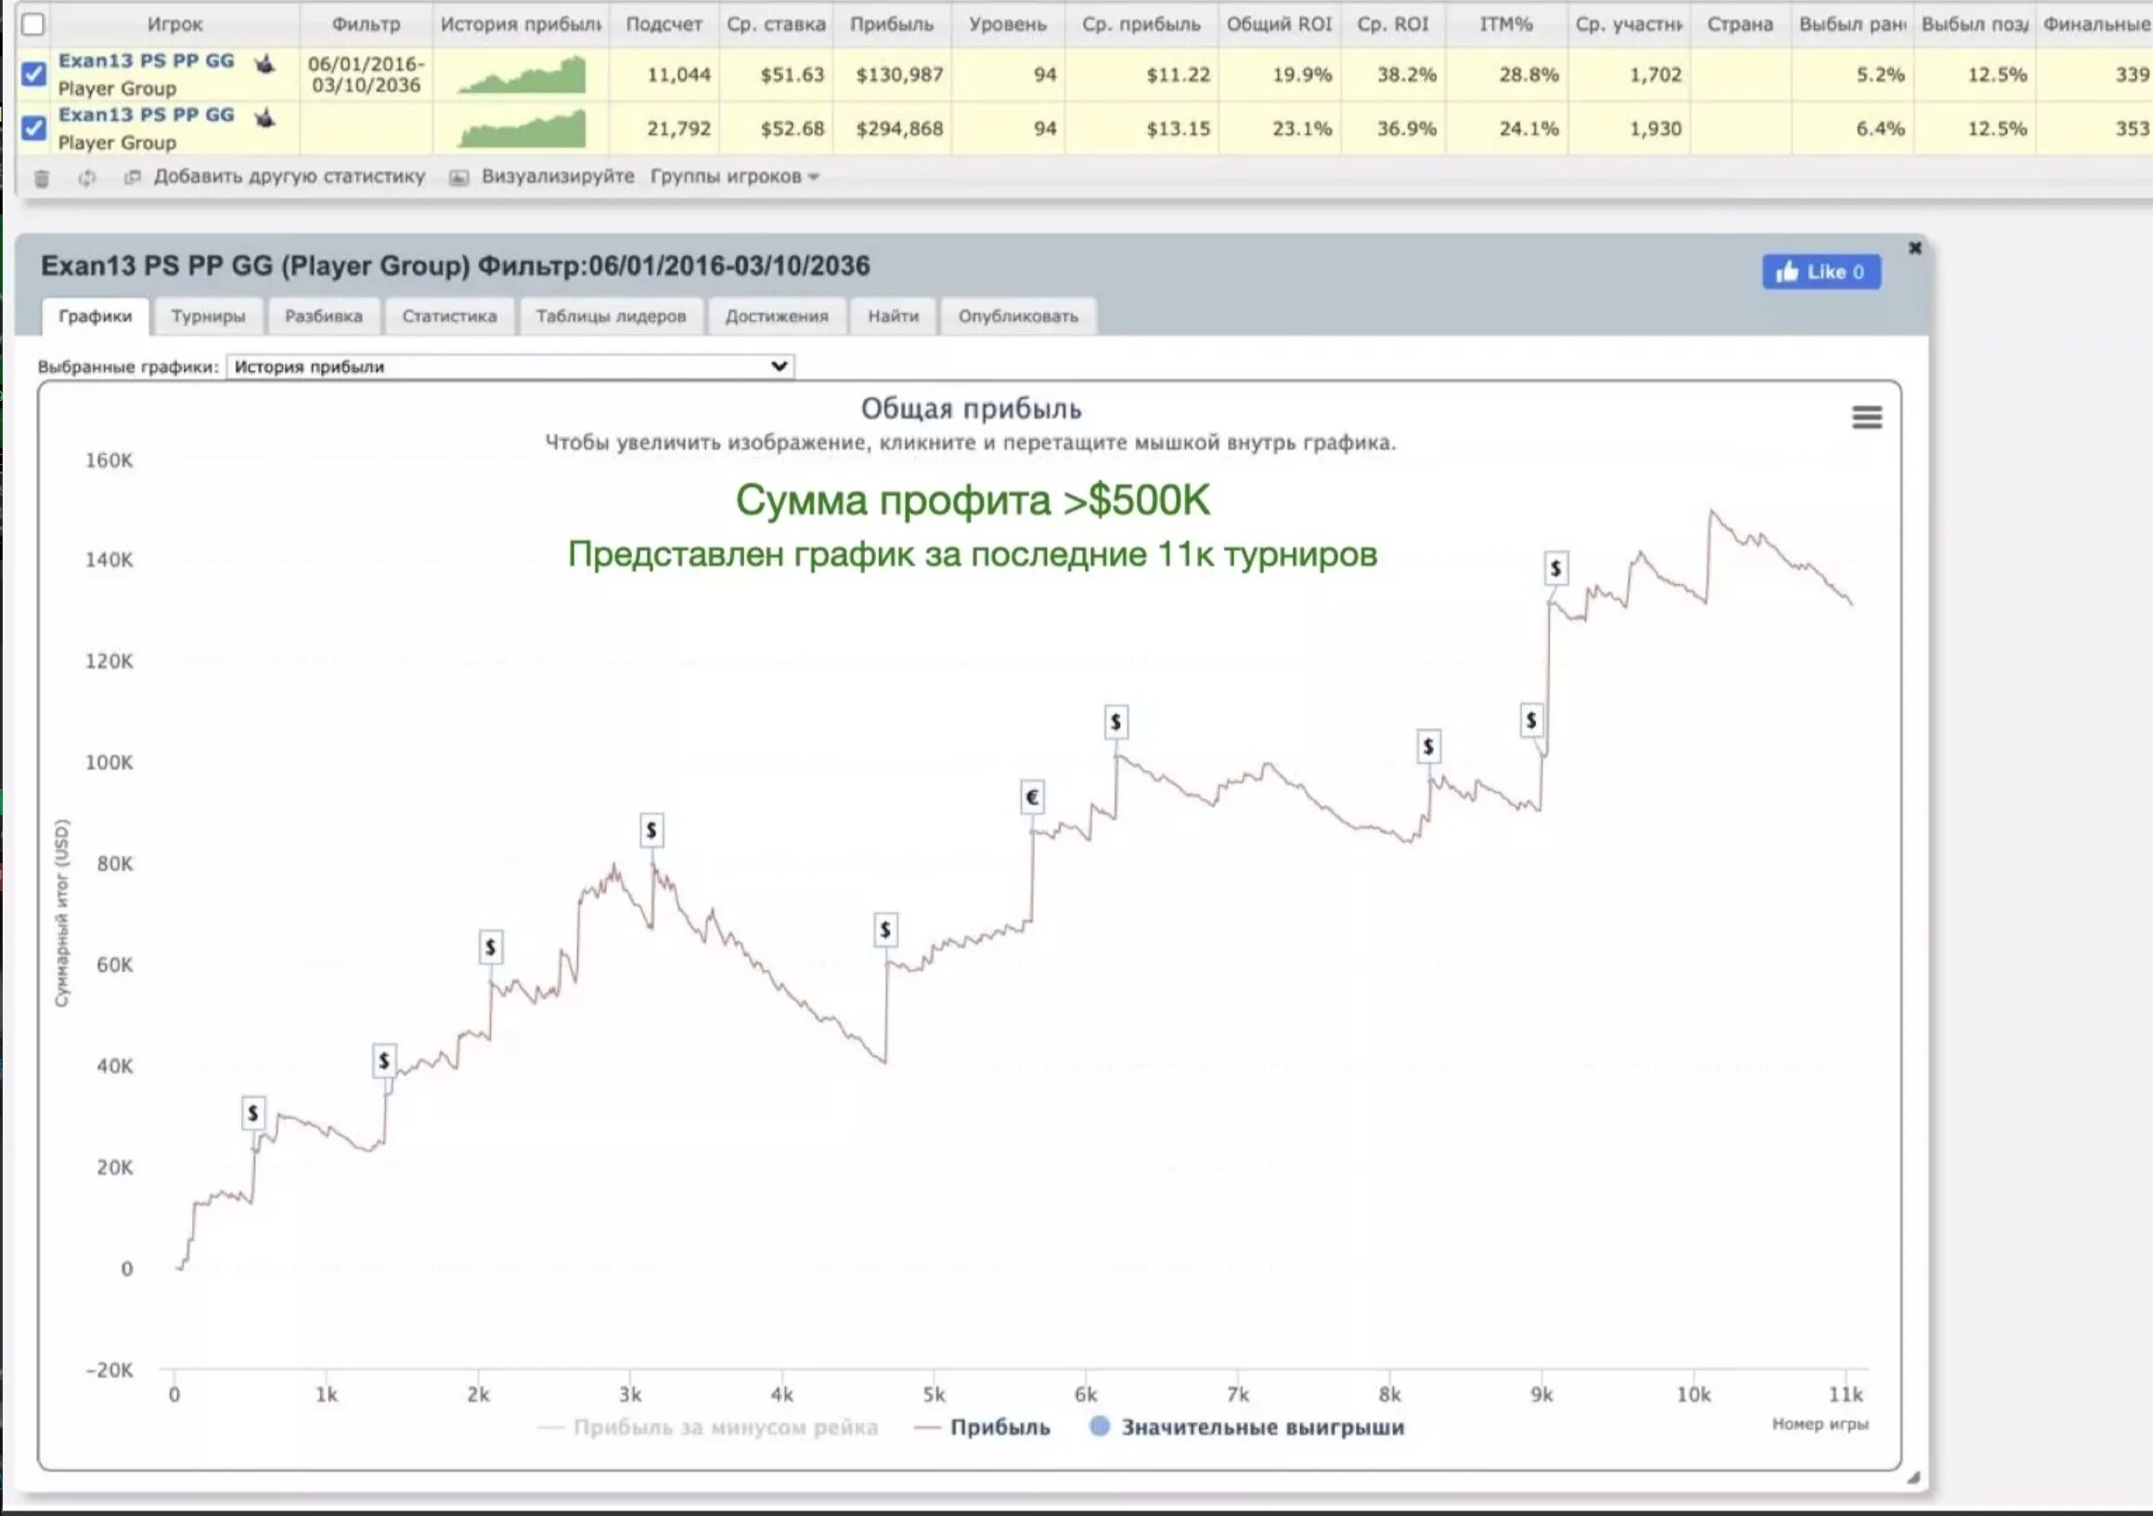
Task: Click the € win marker on chart
Action: point(1031,797)
